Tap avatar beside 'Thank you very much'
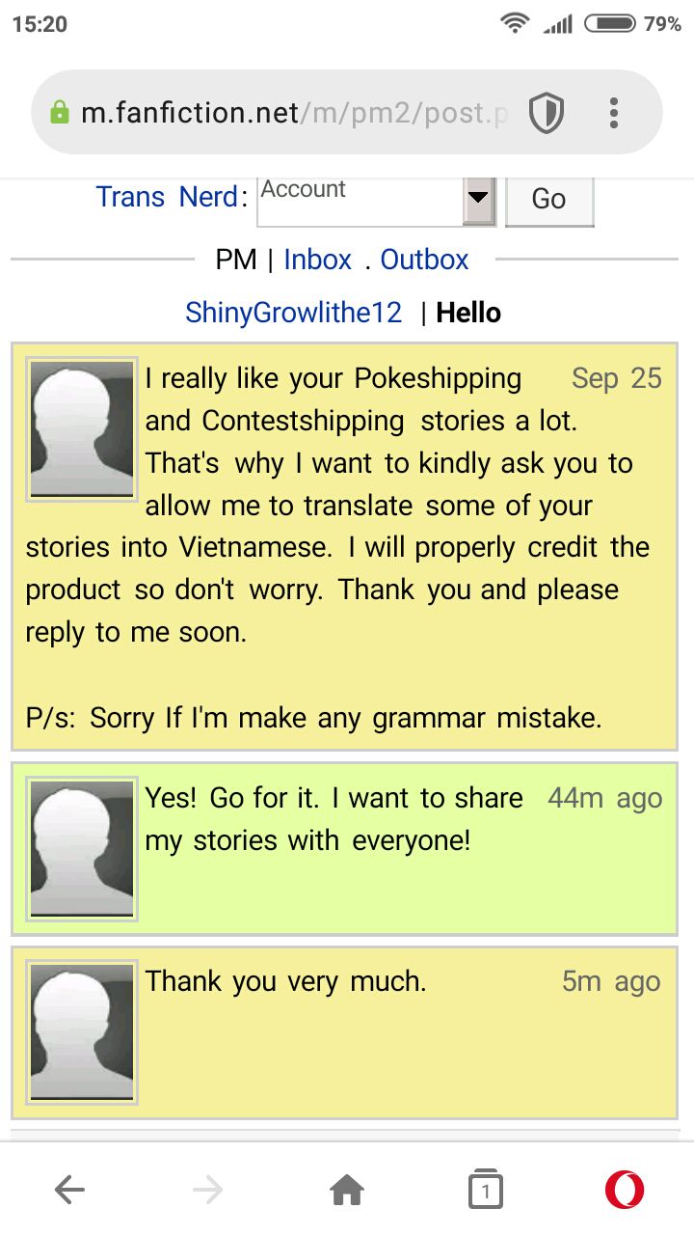 pyautogui.click(x=82, y=1032)
